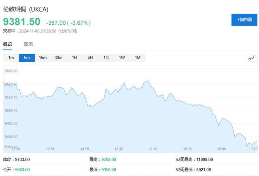This screenshot has height=176, width=259.
Task: Choose the 30m timeframe
Action: 58,58
